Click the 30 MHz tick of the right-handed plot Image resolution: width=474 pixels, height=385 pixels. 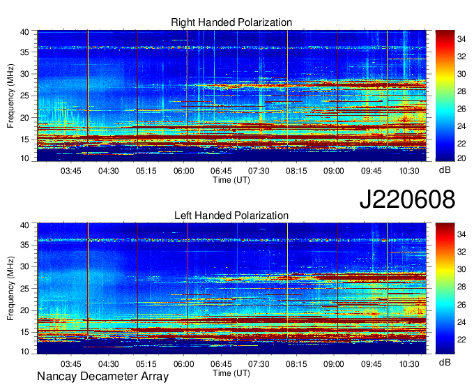click(x=25, y=74)
